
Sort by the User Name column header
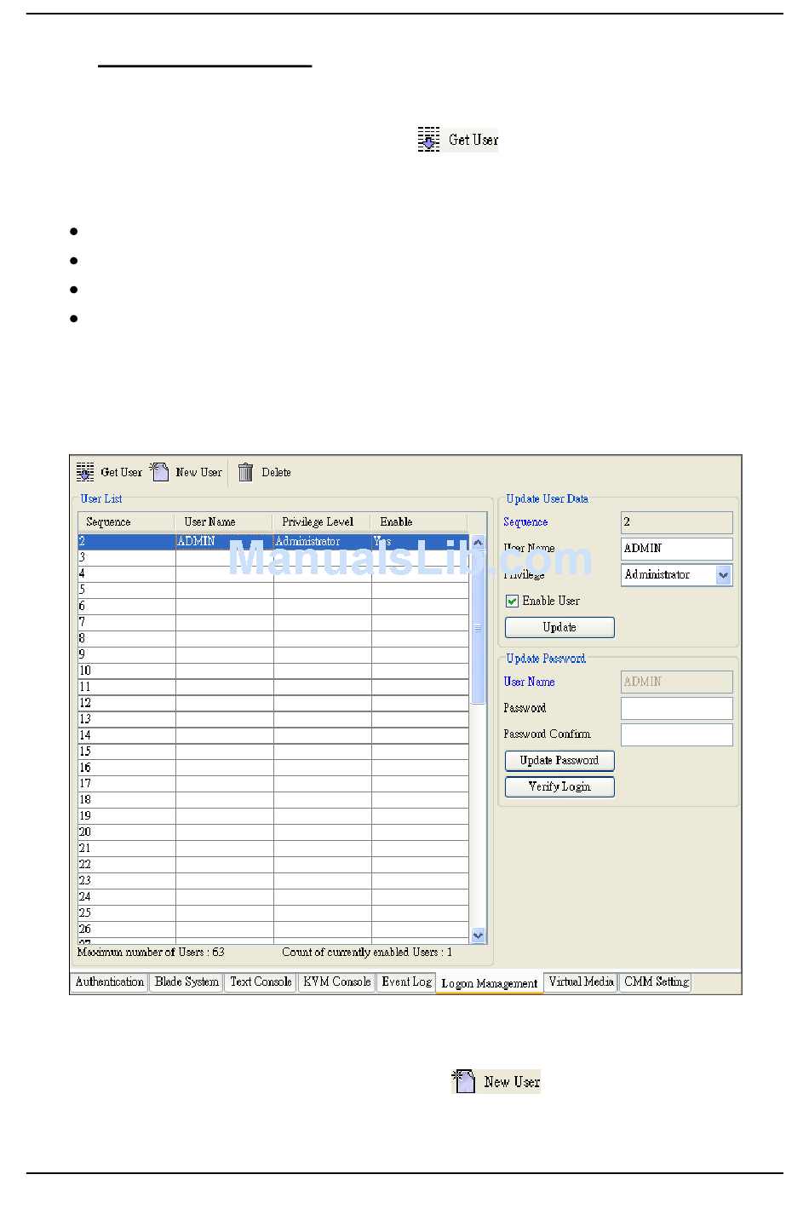pos(224,521)
